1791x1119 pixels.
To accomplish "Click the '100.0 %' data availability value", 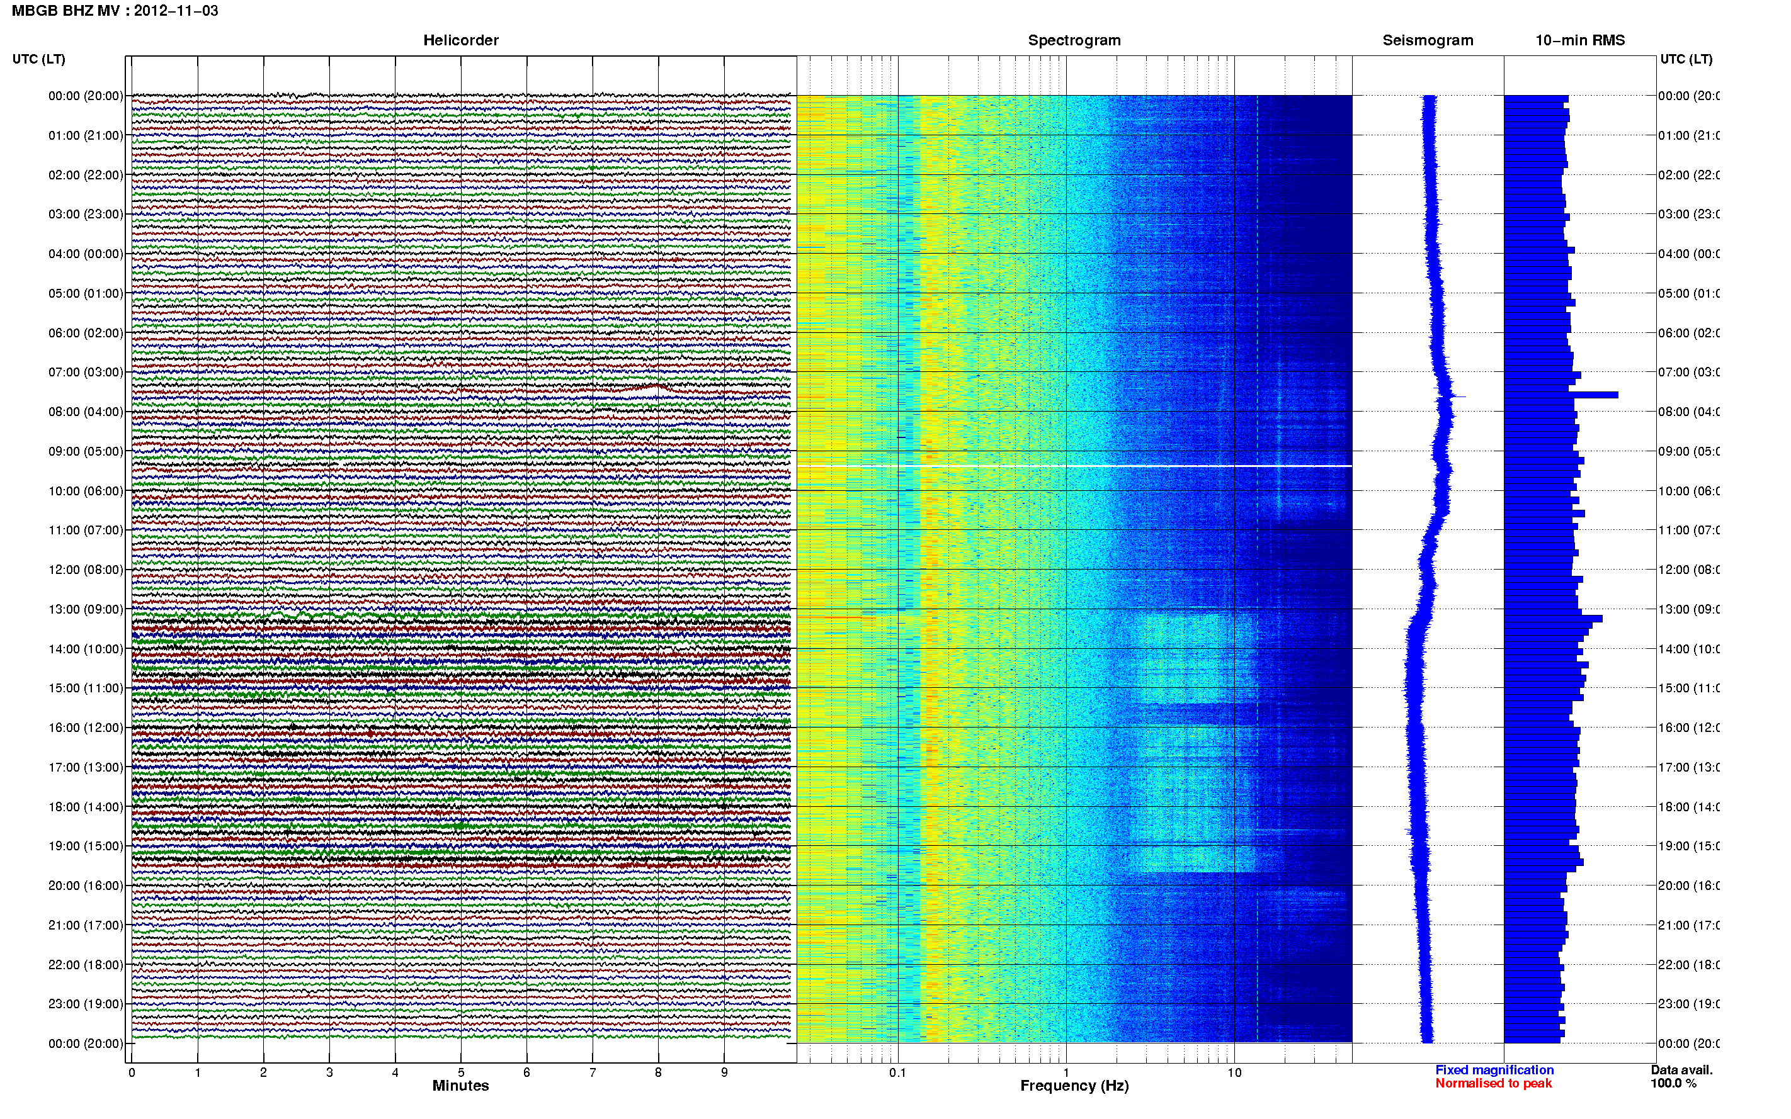I will tap(1673, 1084).
